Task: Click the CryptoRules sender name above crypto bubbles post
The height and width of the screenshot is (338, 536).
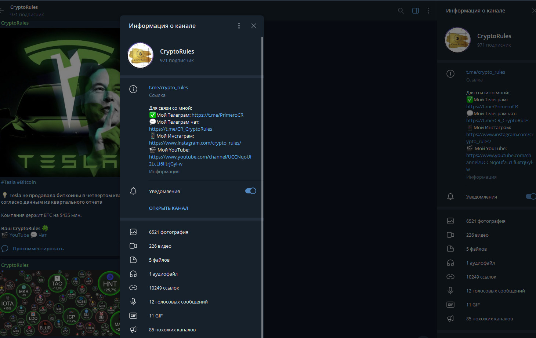Action: pos(15,265)
